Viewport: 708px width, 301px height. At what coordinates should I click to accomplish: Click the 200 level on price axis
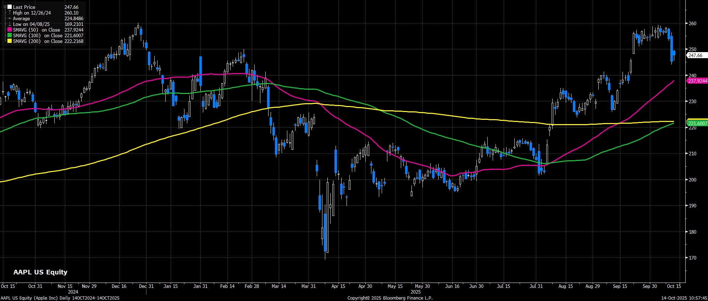coord(692,180)
